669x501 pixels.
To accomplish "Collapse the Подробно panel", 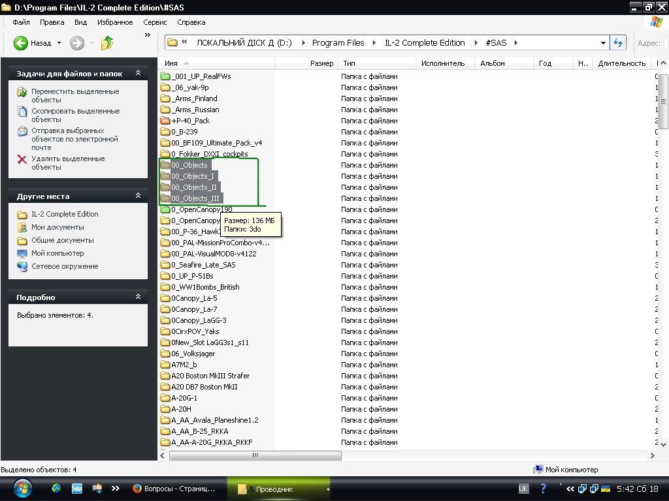I will [138, 297].
